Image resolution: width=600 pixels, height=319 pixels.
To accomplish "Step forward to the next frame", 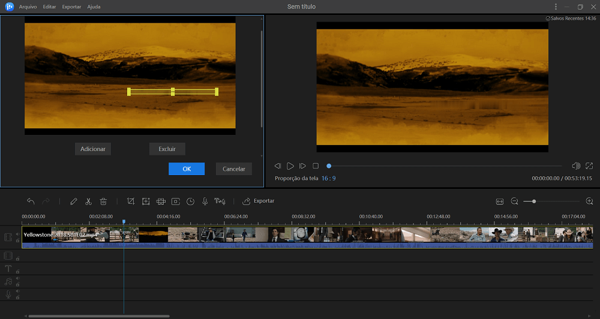I will pos(302,165).
